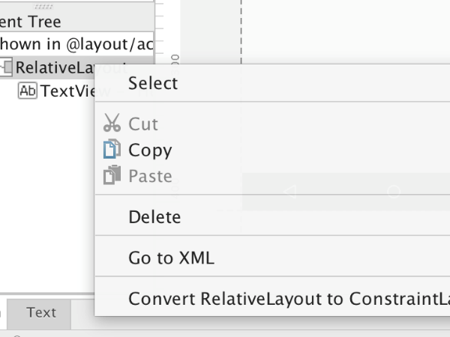The height and width of the screenshot is (337, 450).
Task: Click the Copy documents icon
Action: click(x=112, y=149)
